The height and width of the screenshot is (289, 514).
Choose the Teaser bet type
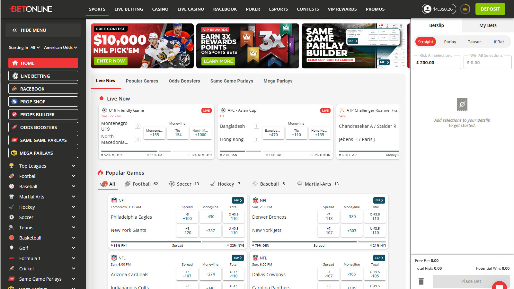[474, 42]
